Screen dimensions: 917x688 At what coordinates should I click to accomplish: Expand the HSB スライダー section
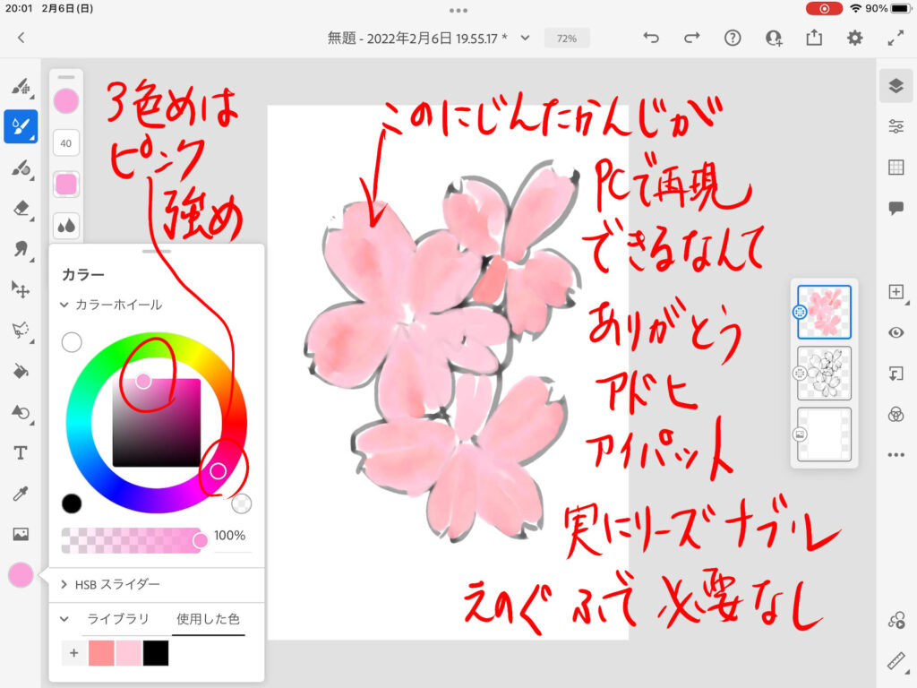coord(64,584)
